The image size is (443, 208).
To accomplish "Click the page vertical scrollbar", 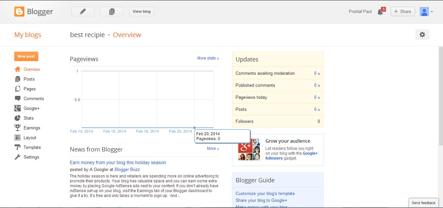I will point(441,96).
